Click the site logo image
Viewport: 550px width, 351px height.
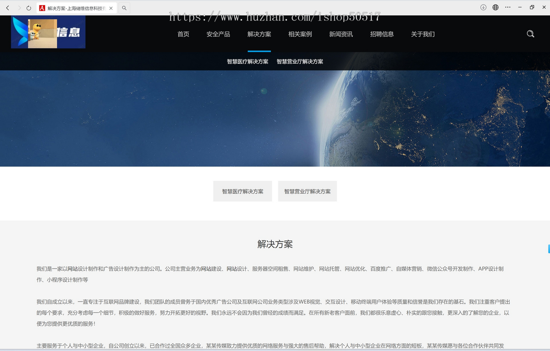coord(48,32)
